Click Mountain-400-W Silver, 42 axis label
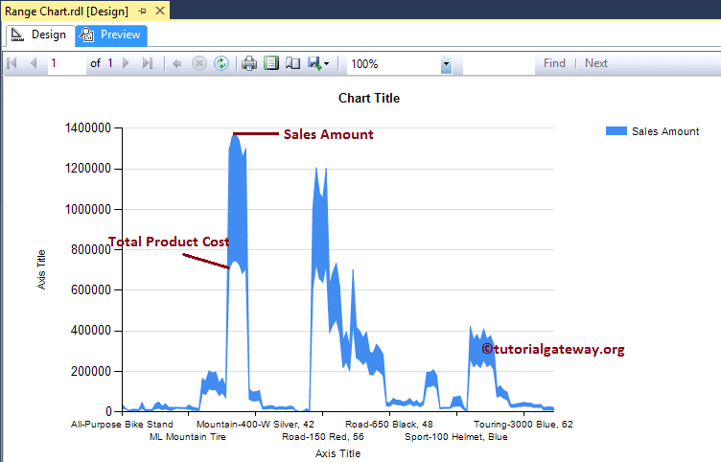 [x=255, y=425]
